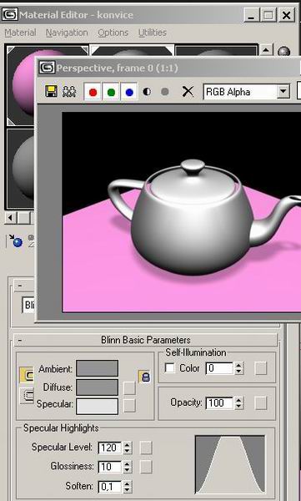The width and height of the screenshot is (301, 501).
Task: Click the Specular Level spinner arrows
Action: pyautogui.click(x=127, y=448)
